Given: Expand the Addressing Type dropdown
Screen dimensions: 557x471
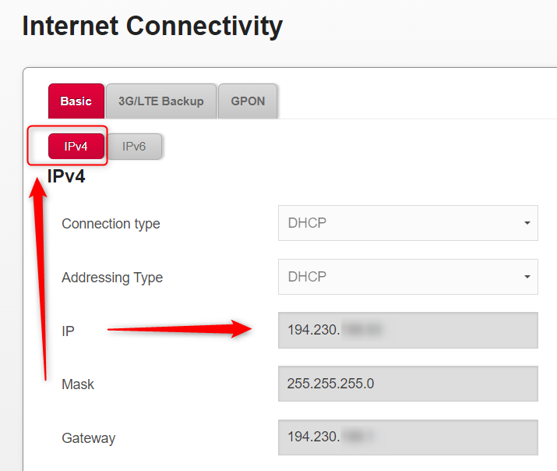Looking at the screenshot, I should (x=407, y=277).
